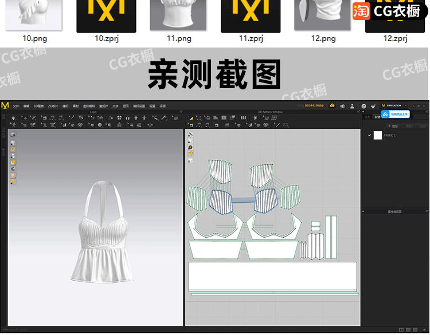Select the FABRIC 1 white color swatch
The image size is (430, 335).
tap(378, 135)
